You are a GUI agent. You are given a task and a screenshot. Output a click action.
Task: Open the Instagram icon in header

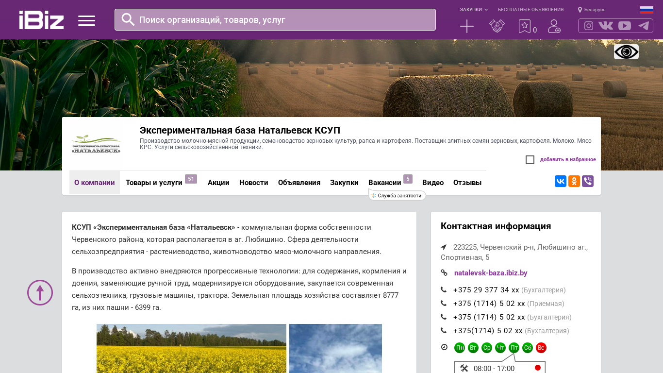(589, 26)
